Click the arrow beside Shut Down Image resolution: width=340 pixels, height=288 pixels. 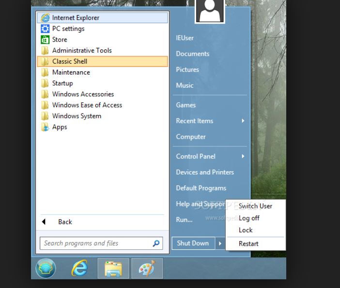[220, 243]
